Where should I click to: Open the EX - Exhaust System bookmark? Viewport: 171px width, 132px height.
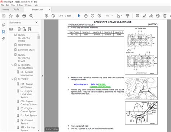click(x=27, y=122)
